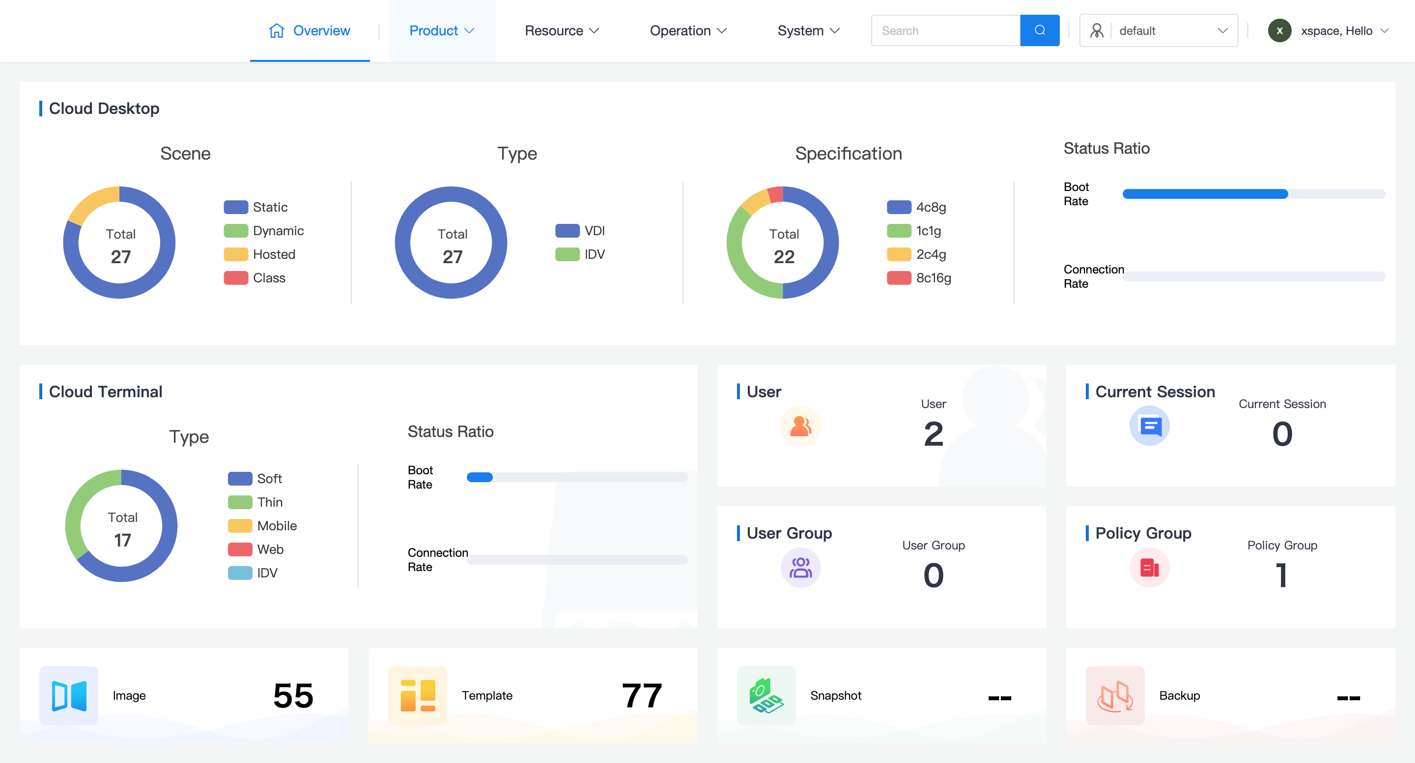Screen dimensions: 1415x763
Task: Toggle the Thin terminal type legend
Action: pos(255,502)
